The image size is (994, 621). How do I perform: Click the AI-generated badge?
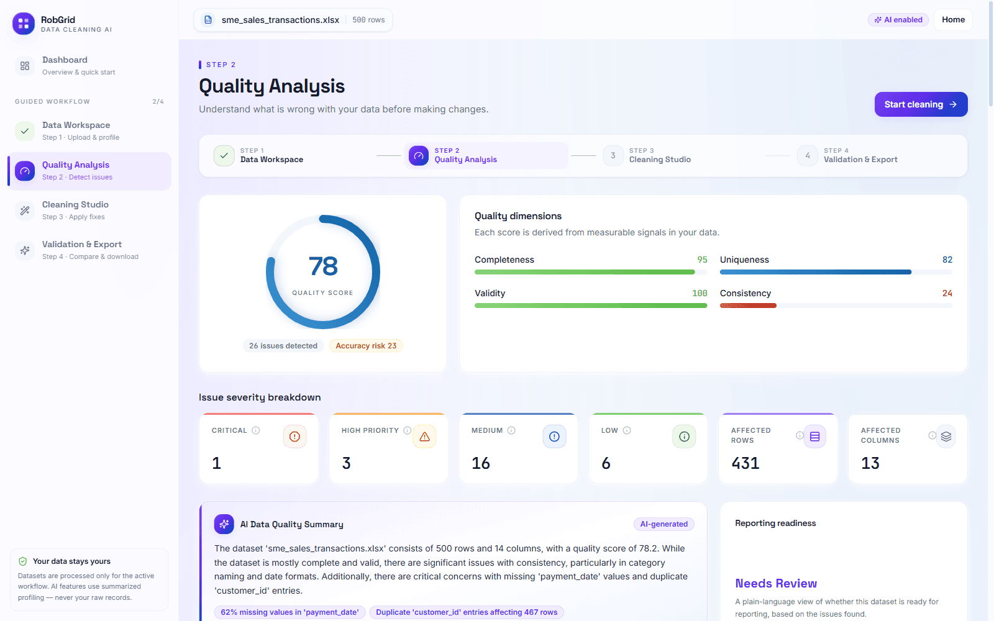(x=664, y=524)
